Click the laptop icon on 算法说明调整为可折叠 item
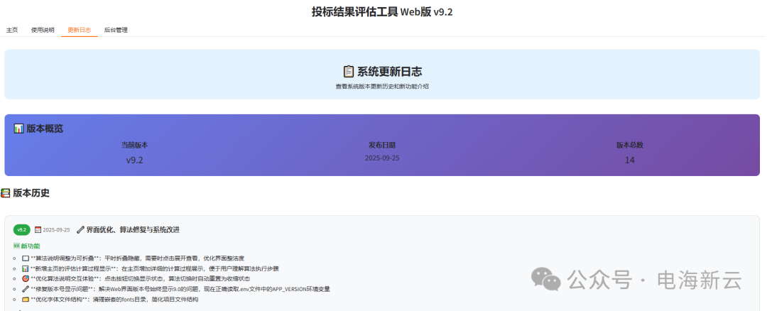 tap(26, 258)
